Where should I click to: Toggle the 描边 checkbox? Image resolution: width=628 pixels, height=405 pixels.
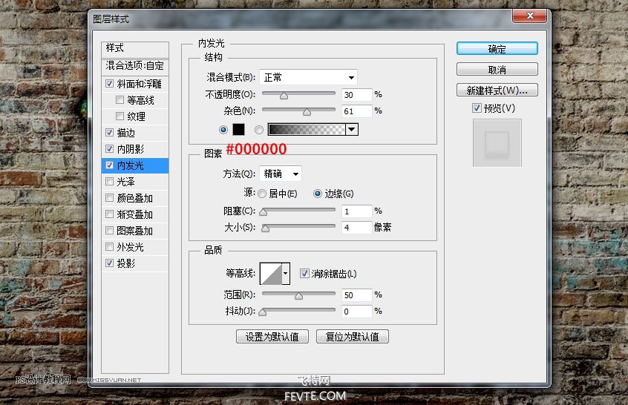pos(109,133)
